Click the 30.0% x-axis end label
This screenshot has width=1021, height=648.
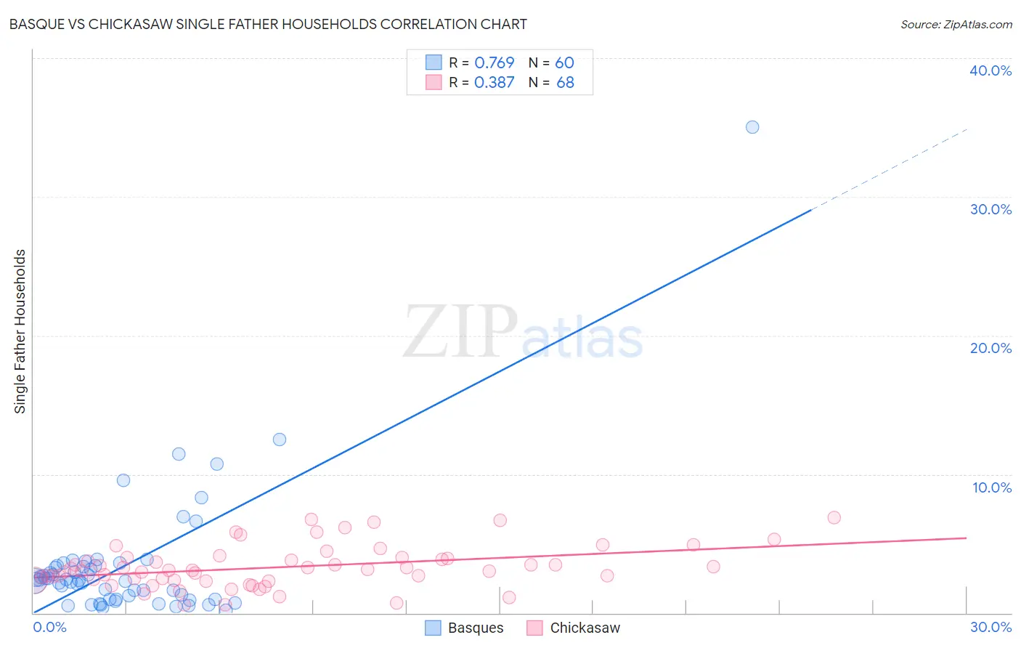[991, 627]
